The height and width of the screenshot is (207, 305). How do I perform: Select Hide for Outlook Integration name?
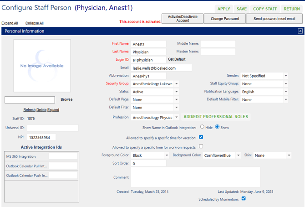click(203, 127)
